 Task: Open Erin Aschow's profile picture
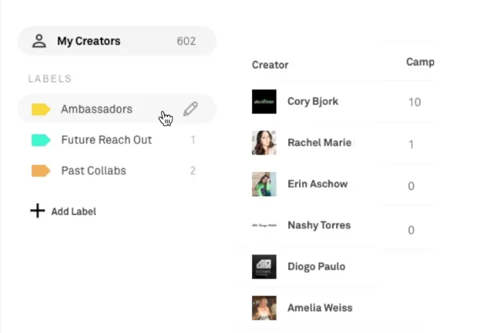pyautogui.click(x=264, y=184)
